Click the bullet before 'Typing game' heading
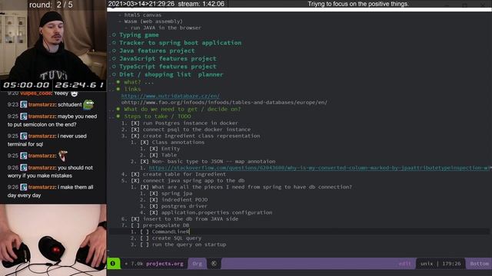The width and height of the screenshot is (492, 276). click(x=115, y=35)
